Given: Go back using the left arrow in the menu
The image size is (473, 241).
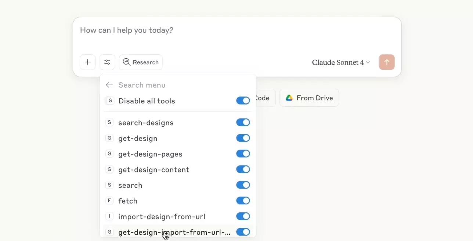Looking at the screenshot, I should click(x=109, y=85).
